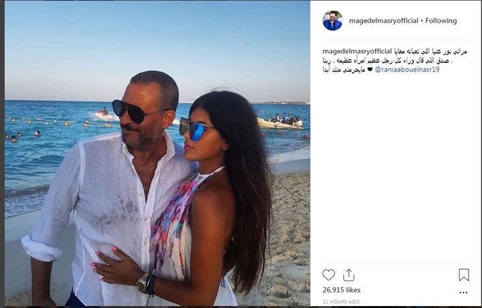Screen dimensions: 482x308
Task: Save the post using the bookmark icon
Action: 463,275
